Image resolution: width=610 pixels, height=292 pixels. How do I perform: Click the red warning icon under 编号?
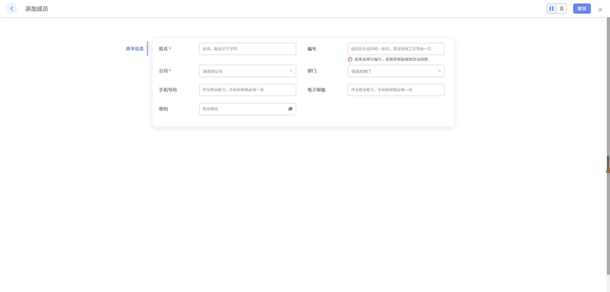[350, 59]
